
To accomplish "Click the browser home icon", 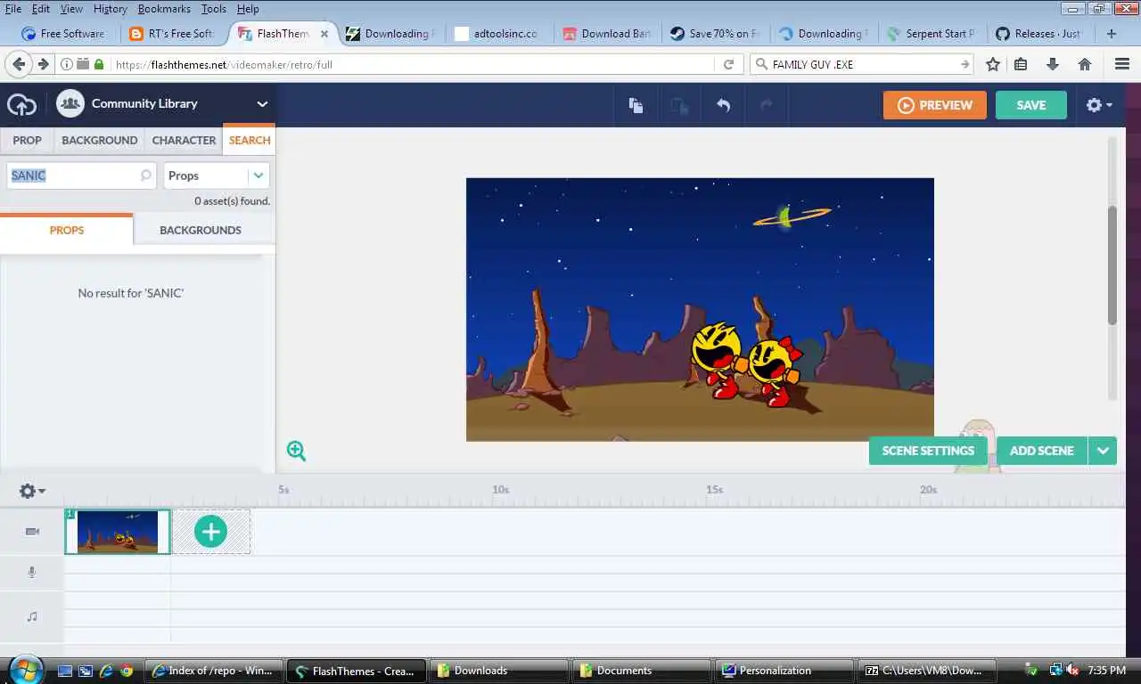I will point(1085,64).
